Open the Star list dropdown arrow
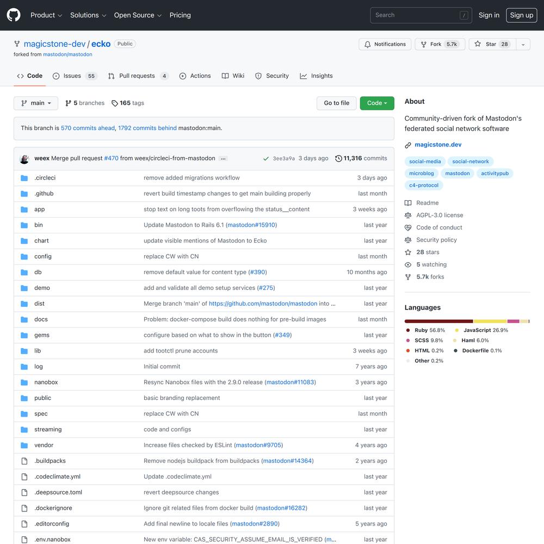This screenshot has width=544, height=544. click(x=523, y=45)
